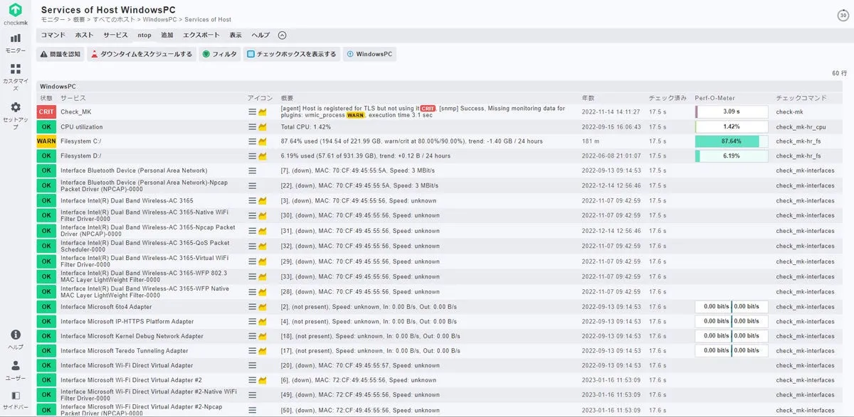Open the action menu for CPU utilization

[x=252, y=126]
